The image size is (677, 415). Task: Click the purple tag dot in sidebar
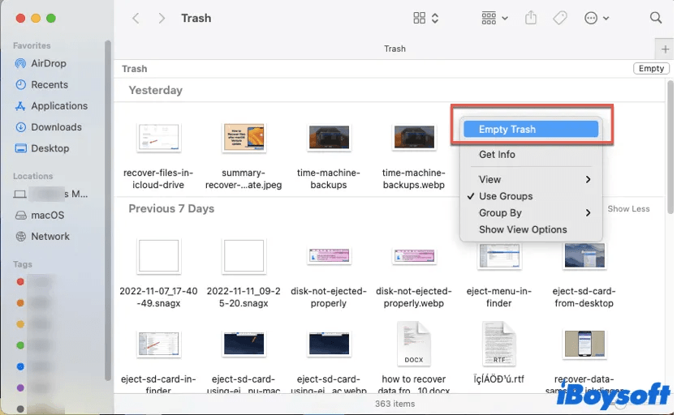click(20, 388)
